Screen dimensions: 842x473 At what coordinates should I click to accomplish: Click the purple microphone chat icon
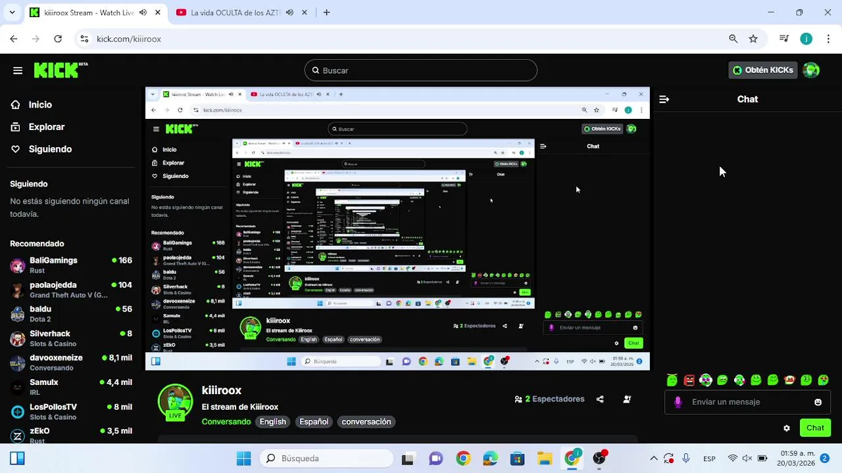pyautogui.click(x=678, y=402)
